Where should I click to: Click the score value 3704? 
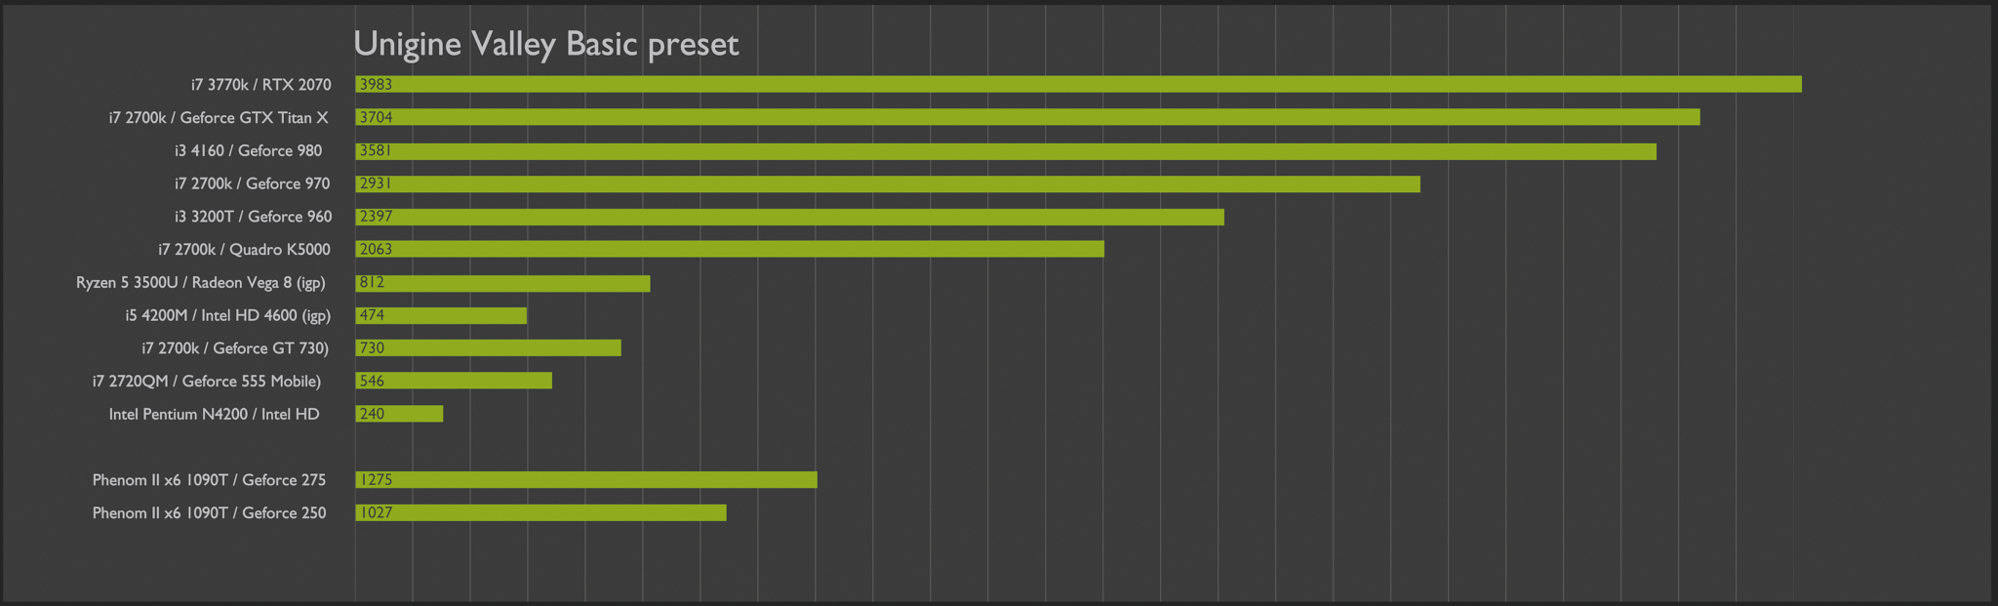coord(376,117)
